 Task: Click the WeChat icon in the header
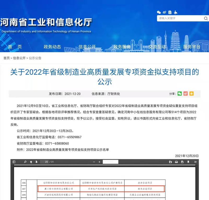point(159,12)
